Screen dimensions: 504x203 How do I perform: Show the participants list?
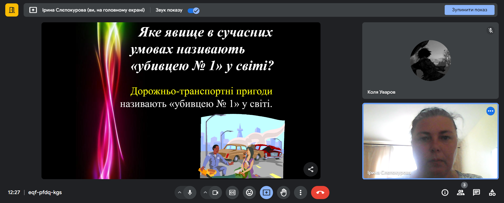(461, 193)
